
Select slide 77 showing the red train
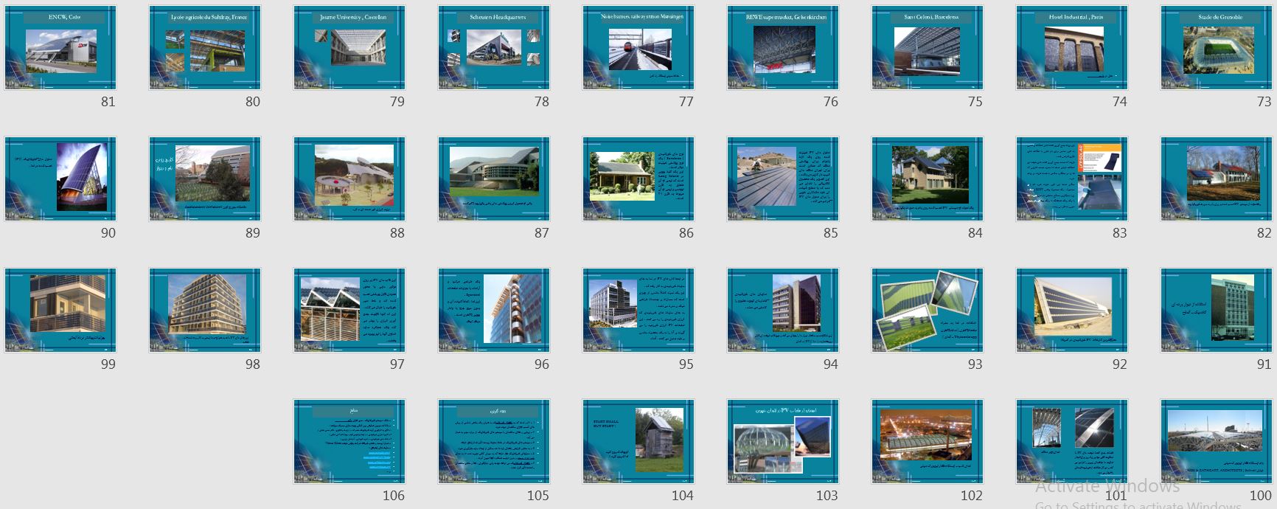point(638,48)
